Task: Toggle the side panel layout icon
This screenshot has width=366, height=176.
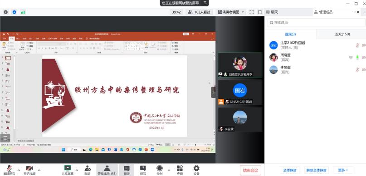Action: point(260,12)
